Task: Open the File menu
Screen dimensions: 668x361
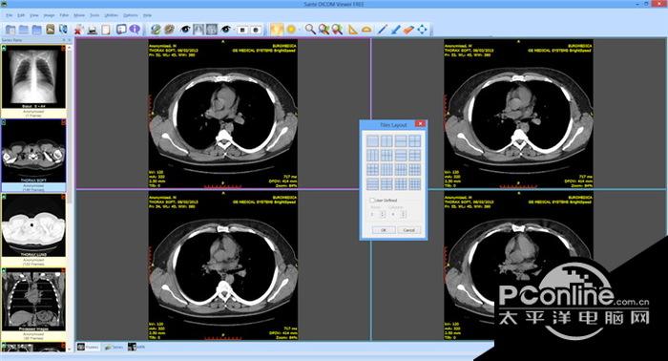Action: 9,15
